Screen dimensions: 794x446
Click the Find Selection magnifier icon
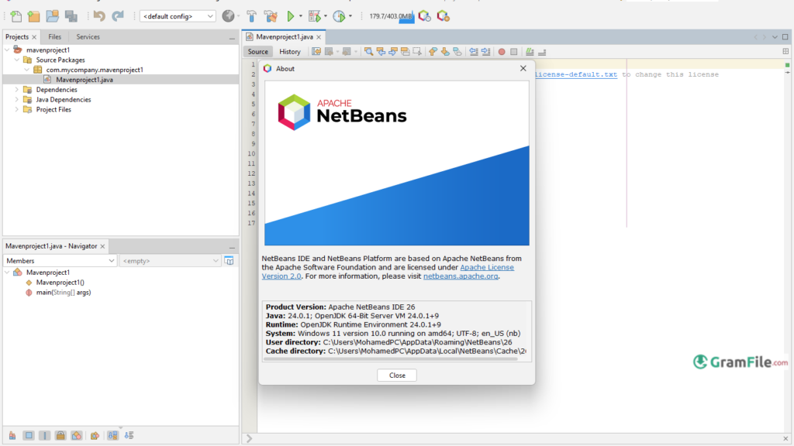tap(368, 52)
